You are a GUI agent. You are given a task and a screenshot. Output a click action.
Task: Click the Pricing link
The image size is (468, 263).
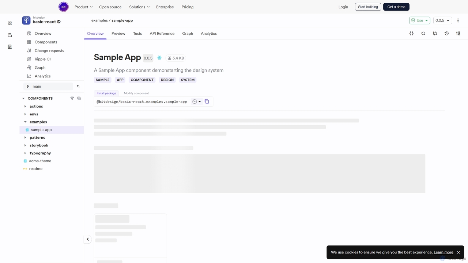point(188,7)
